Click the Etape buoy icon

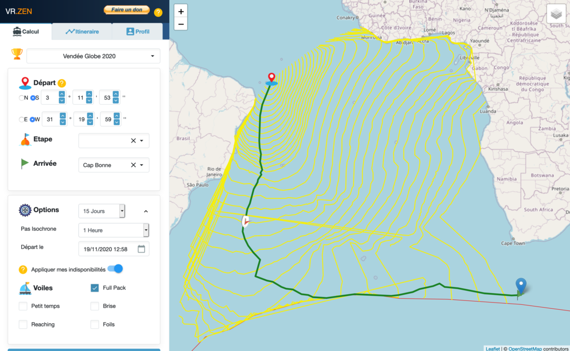(x=25, y=140)
